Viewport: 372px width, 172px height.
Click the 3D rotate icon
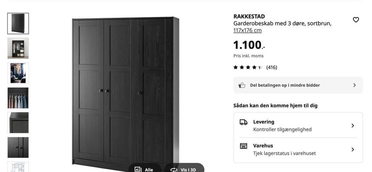pos(174,170)
